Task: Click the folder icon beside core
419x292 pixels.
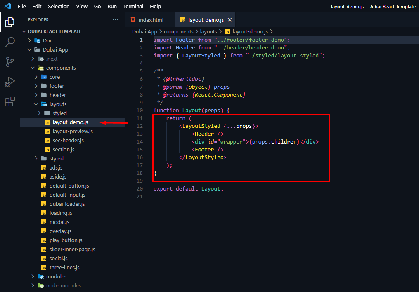Action: (x=44, y=77)
